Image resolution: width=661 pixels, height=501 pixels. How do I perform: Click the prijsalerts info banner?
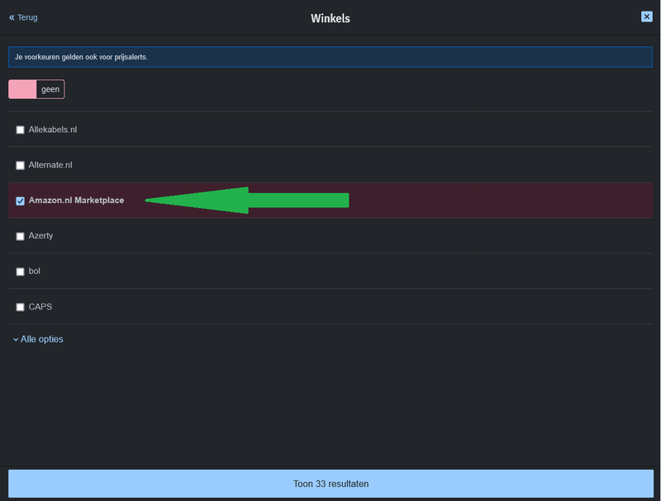click(330, 57)
